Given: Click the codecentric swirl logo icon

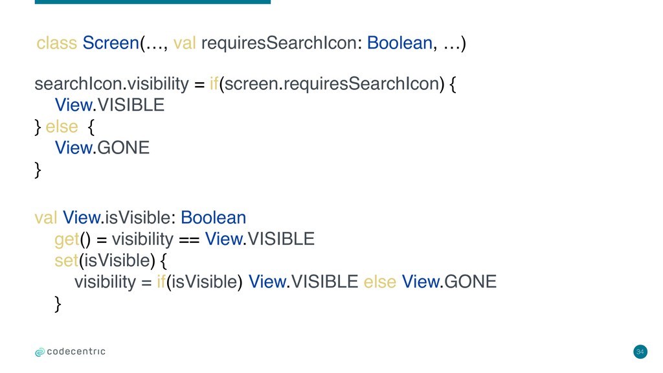Looking at the screenshot, I should point(39,352).
